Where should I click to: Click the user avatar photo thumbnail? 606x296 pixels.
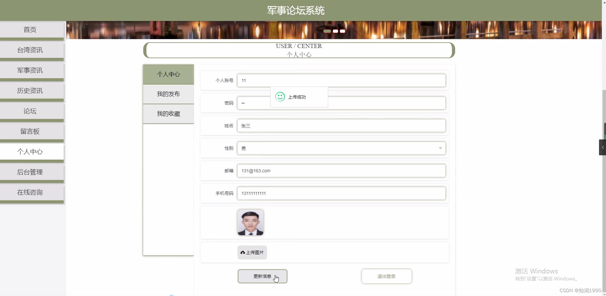point(250,222)
